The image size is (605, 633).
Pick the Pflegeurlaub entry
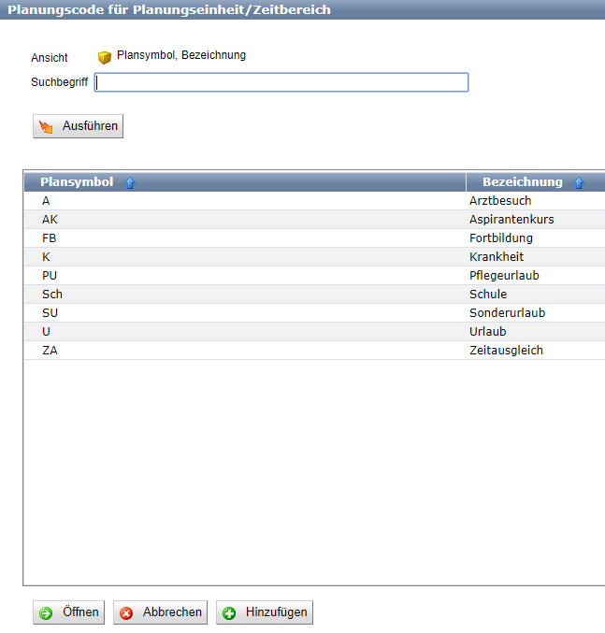(x=504, y=276)
